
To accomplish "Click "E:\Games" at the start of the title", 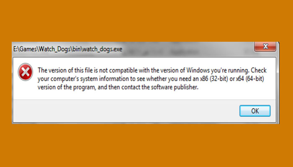I will click(26, 49).
